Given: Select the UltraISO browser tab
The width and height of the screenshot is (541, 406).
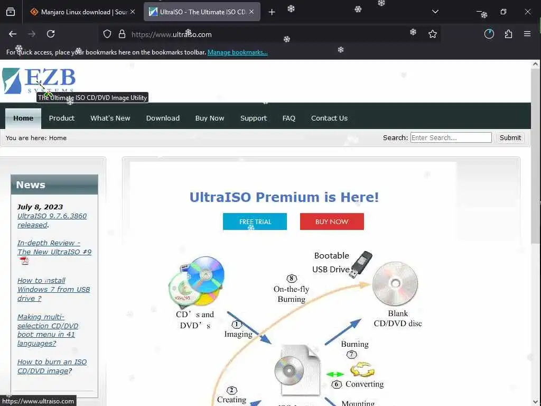Looking at the screenshot, I should (x=202, y=12).
